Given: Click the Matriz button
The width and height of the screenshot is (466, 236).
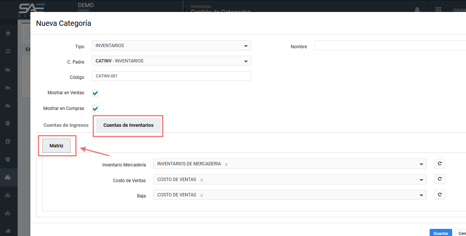Looking at the screenshot, I should pos(56,146).
